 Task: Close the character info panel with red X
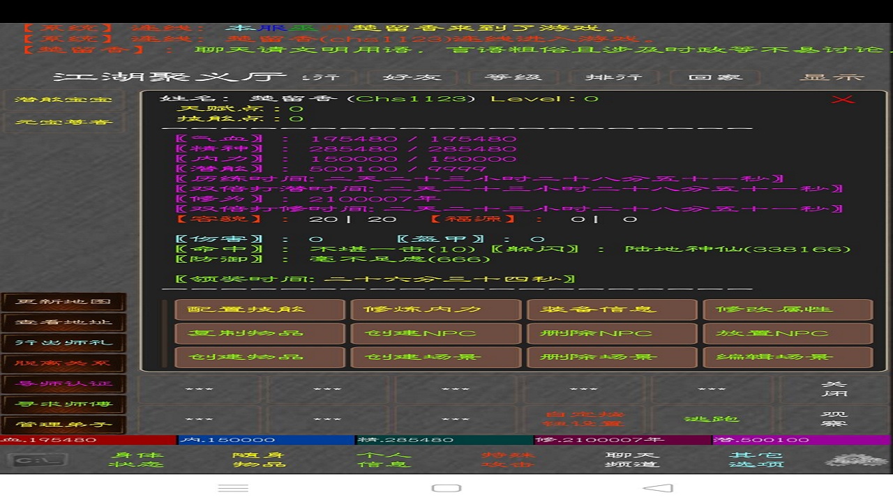click(843, 100)
